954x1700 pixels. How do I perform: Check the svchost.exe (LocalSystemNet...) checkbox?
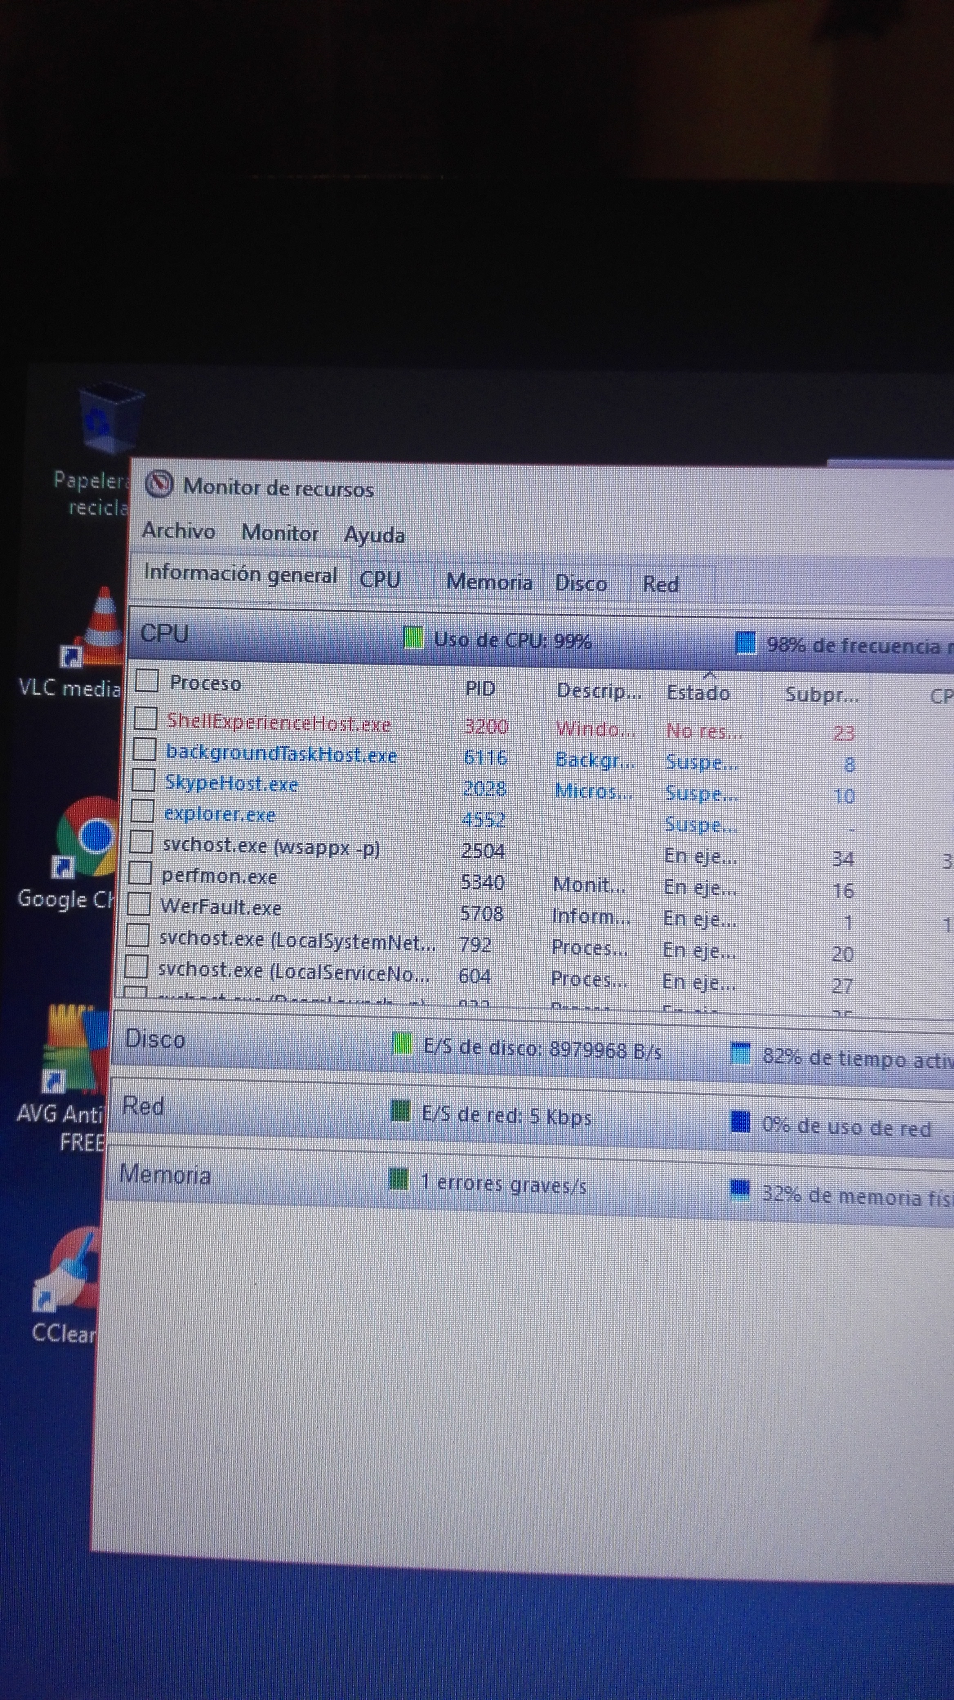pos(137,935)
